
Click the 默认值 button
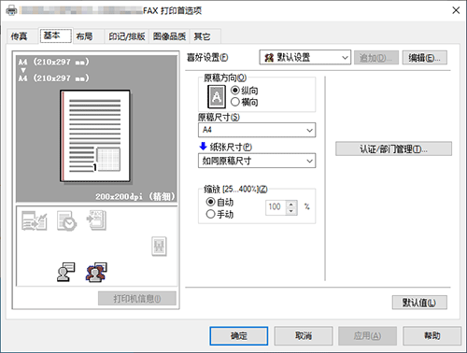click(x=419, y=303)
